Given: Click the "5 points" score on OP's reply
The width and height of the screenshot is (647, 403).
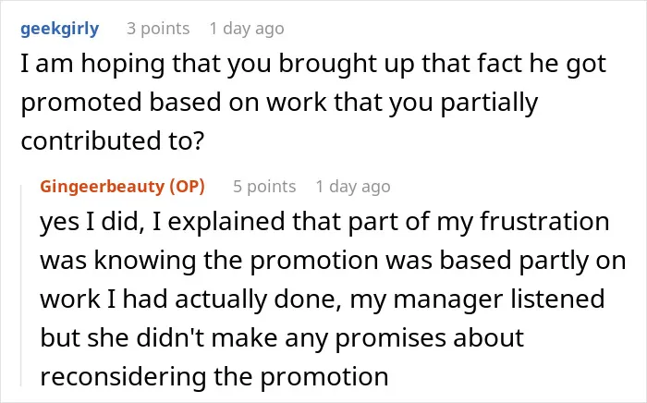Looking at the screenshot, I should 264,187.
